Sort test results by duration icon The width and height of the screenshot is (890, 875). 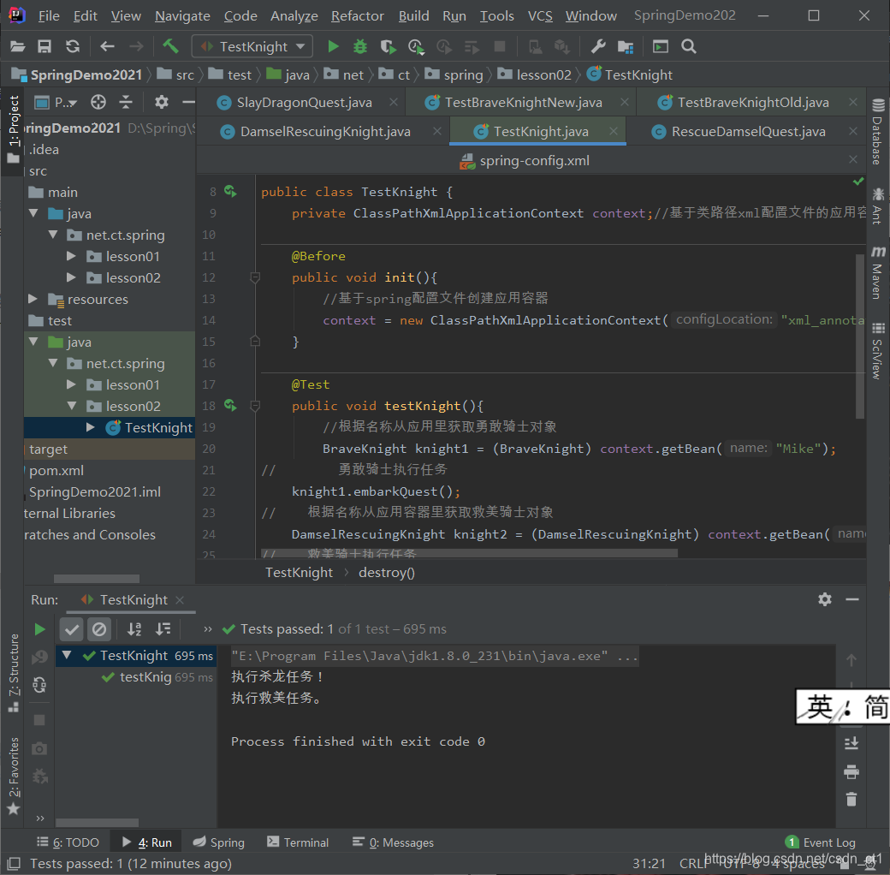click(163, 629)
